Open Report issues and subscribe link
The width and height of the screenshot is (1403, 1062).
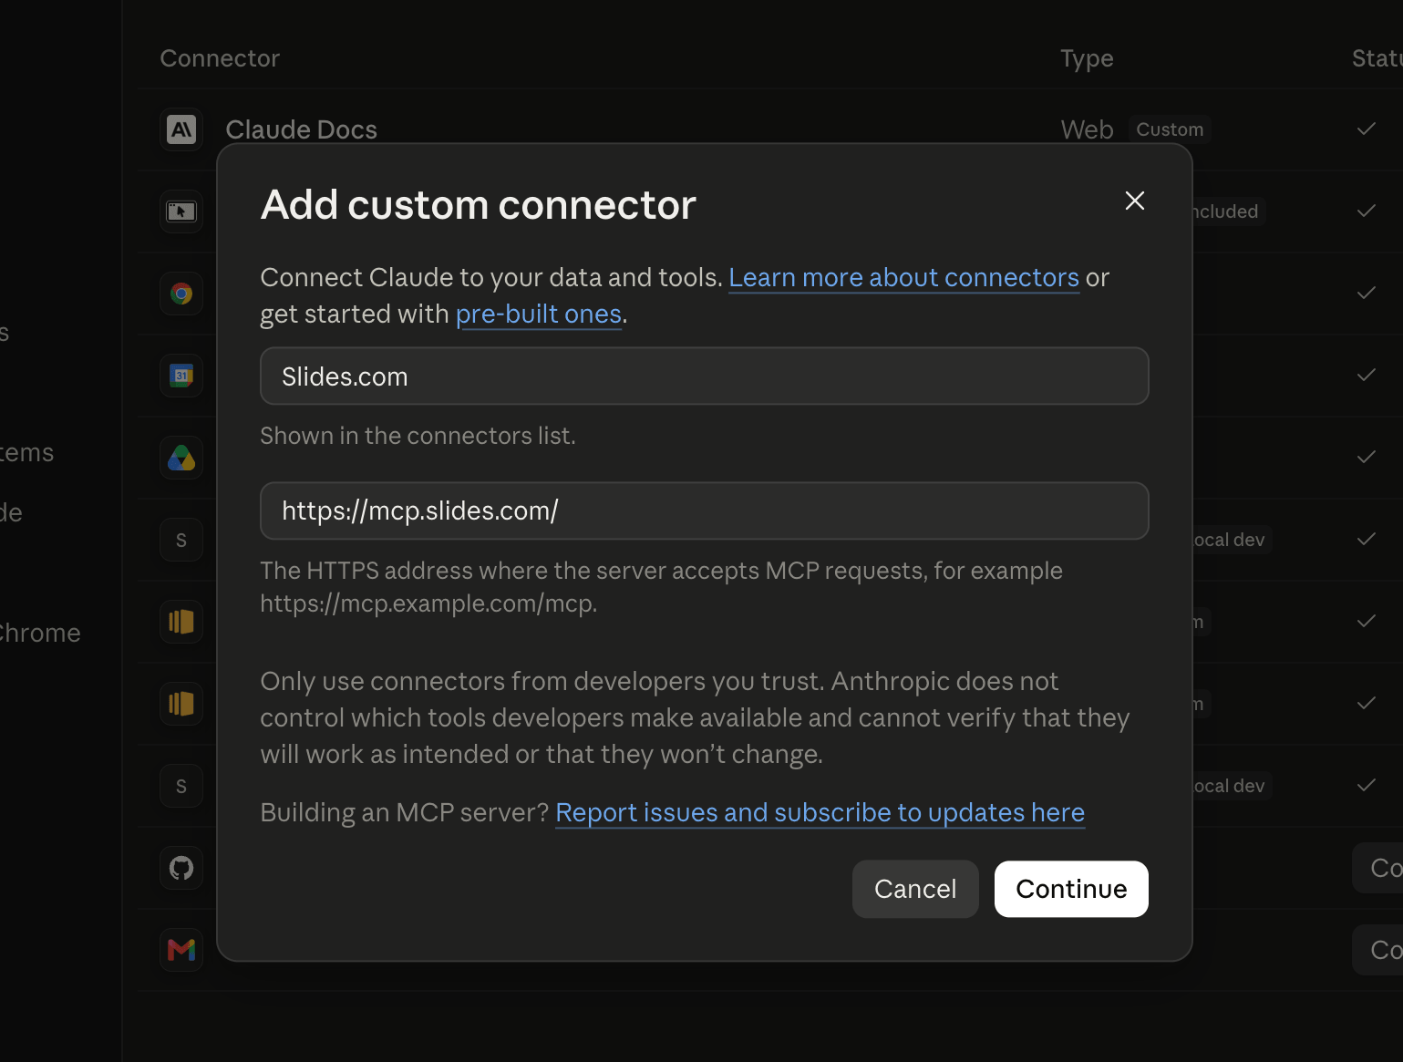coord(820,812)
